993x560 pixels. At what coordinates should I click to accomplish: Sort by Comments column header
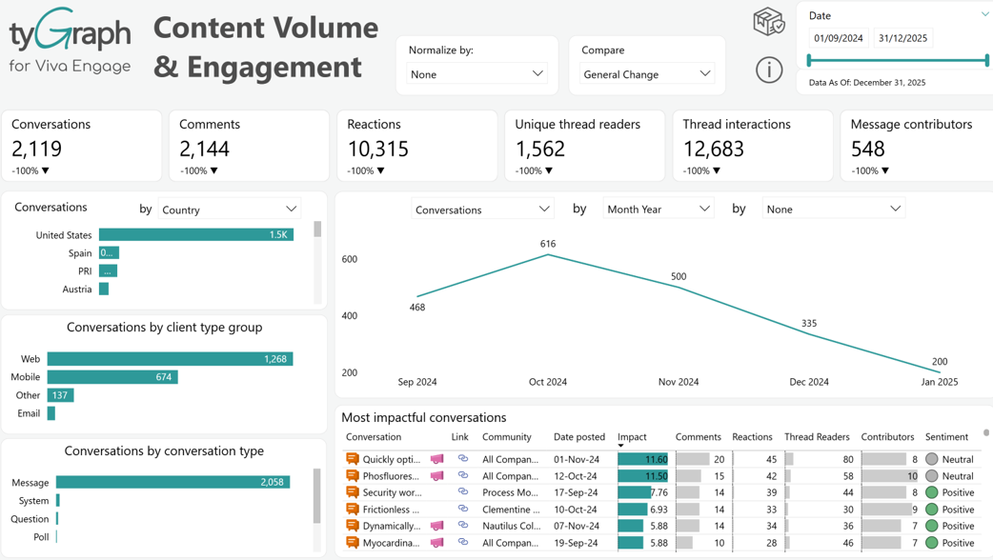tap(698, 436)
